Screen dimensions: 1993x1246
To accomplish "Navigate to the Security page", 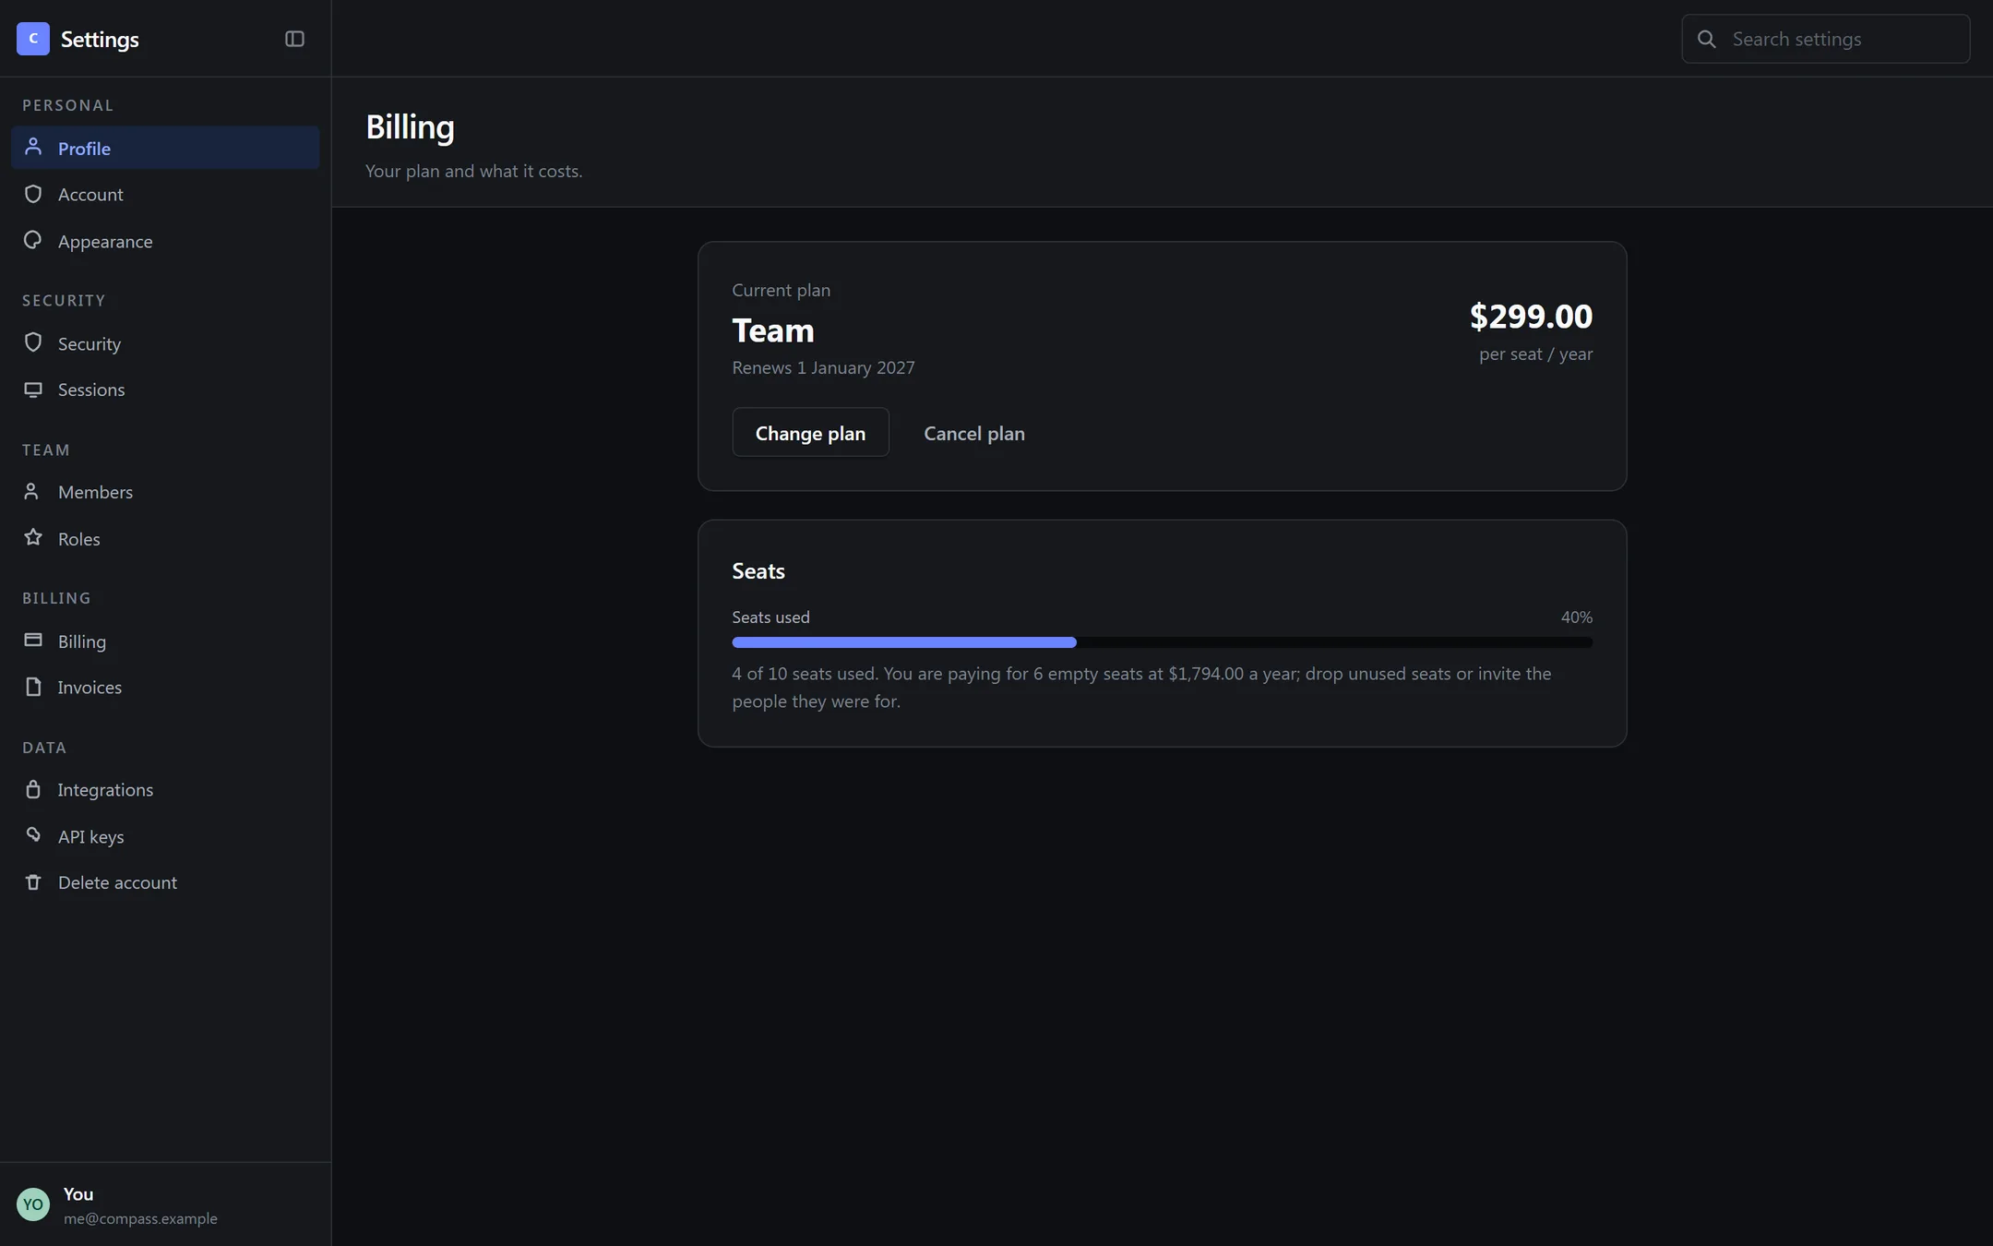I will coord(165,343).
